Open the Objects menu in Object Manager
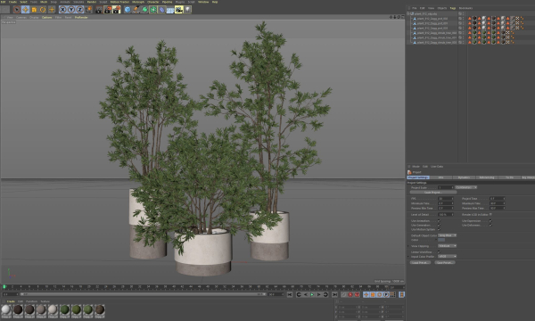This screenshot has height=321, width=535. 442,8
